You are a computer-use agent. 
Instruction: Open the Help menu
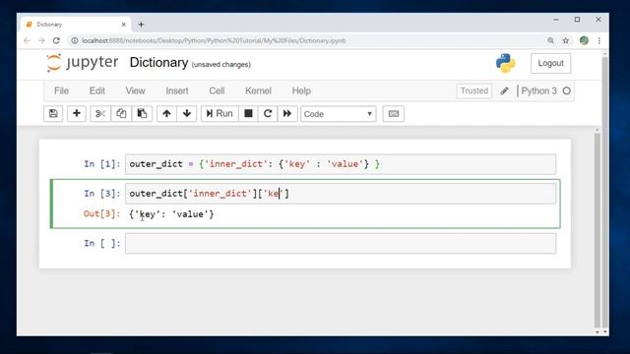301,90
